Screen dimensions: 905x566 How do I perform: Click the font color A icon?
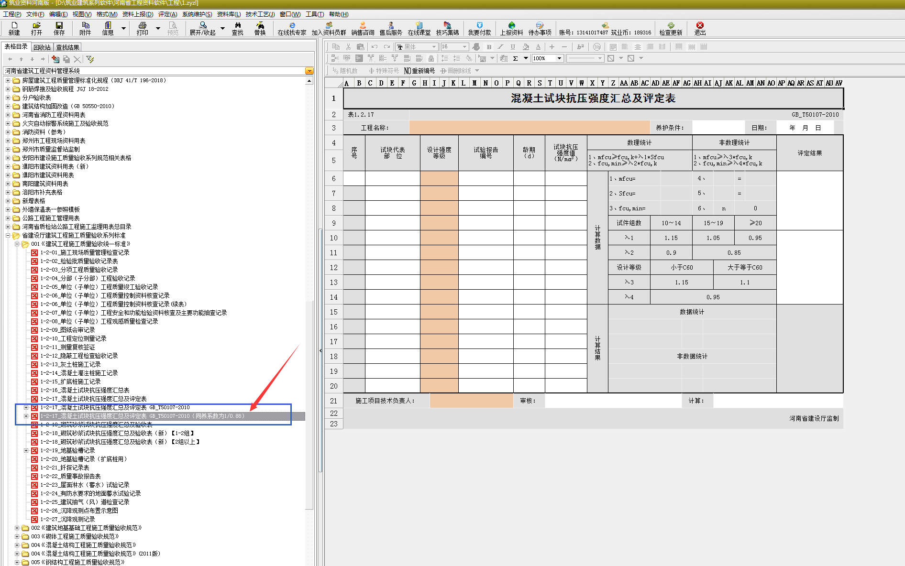(538, 47)
